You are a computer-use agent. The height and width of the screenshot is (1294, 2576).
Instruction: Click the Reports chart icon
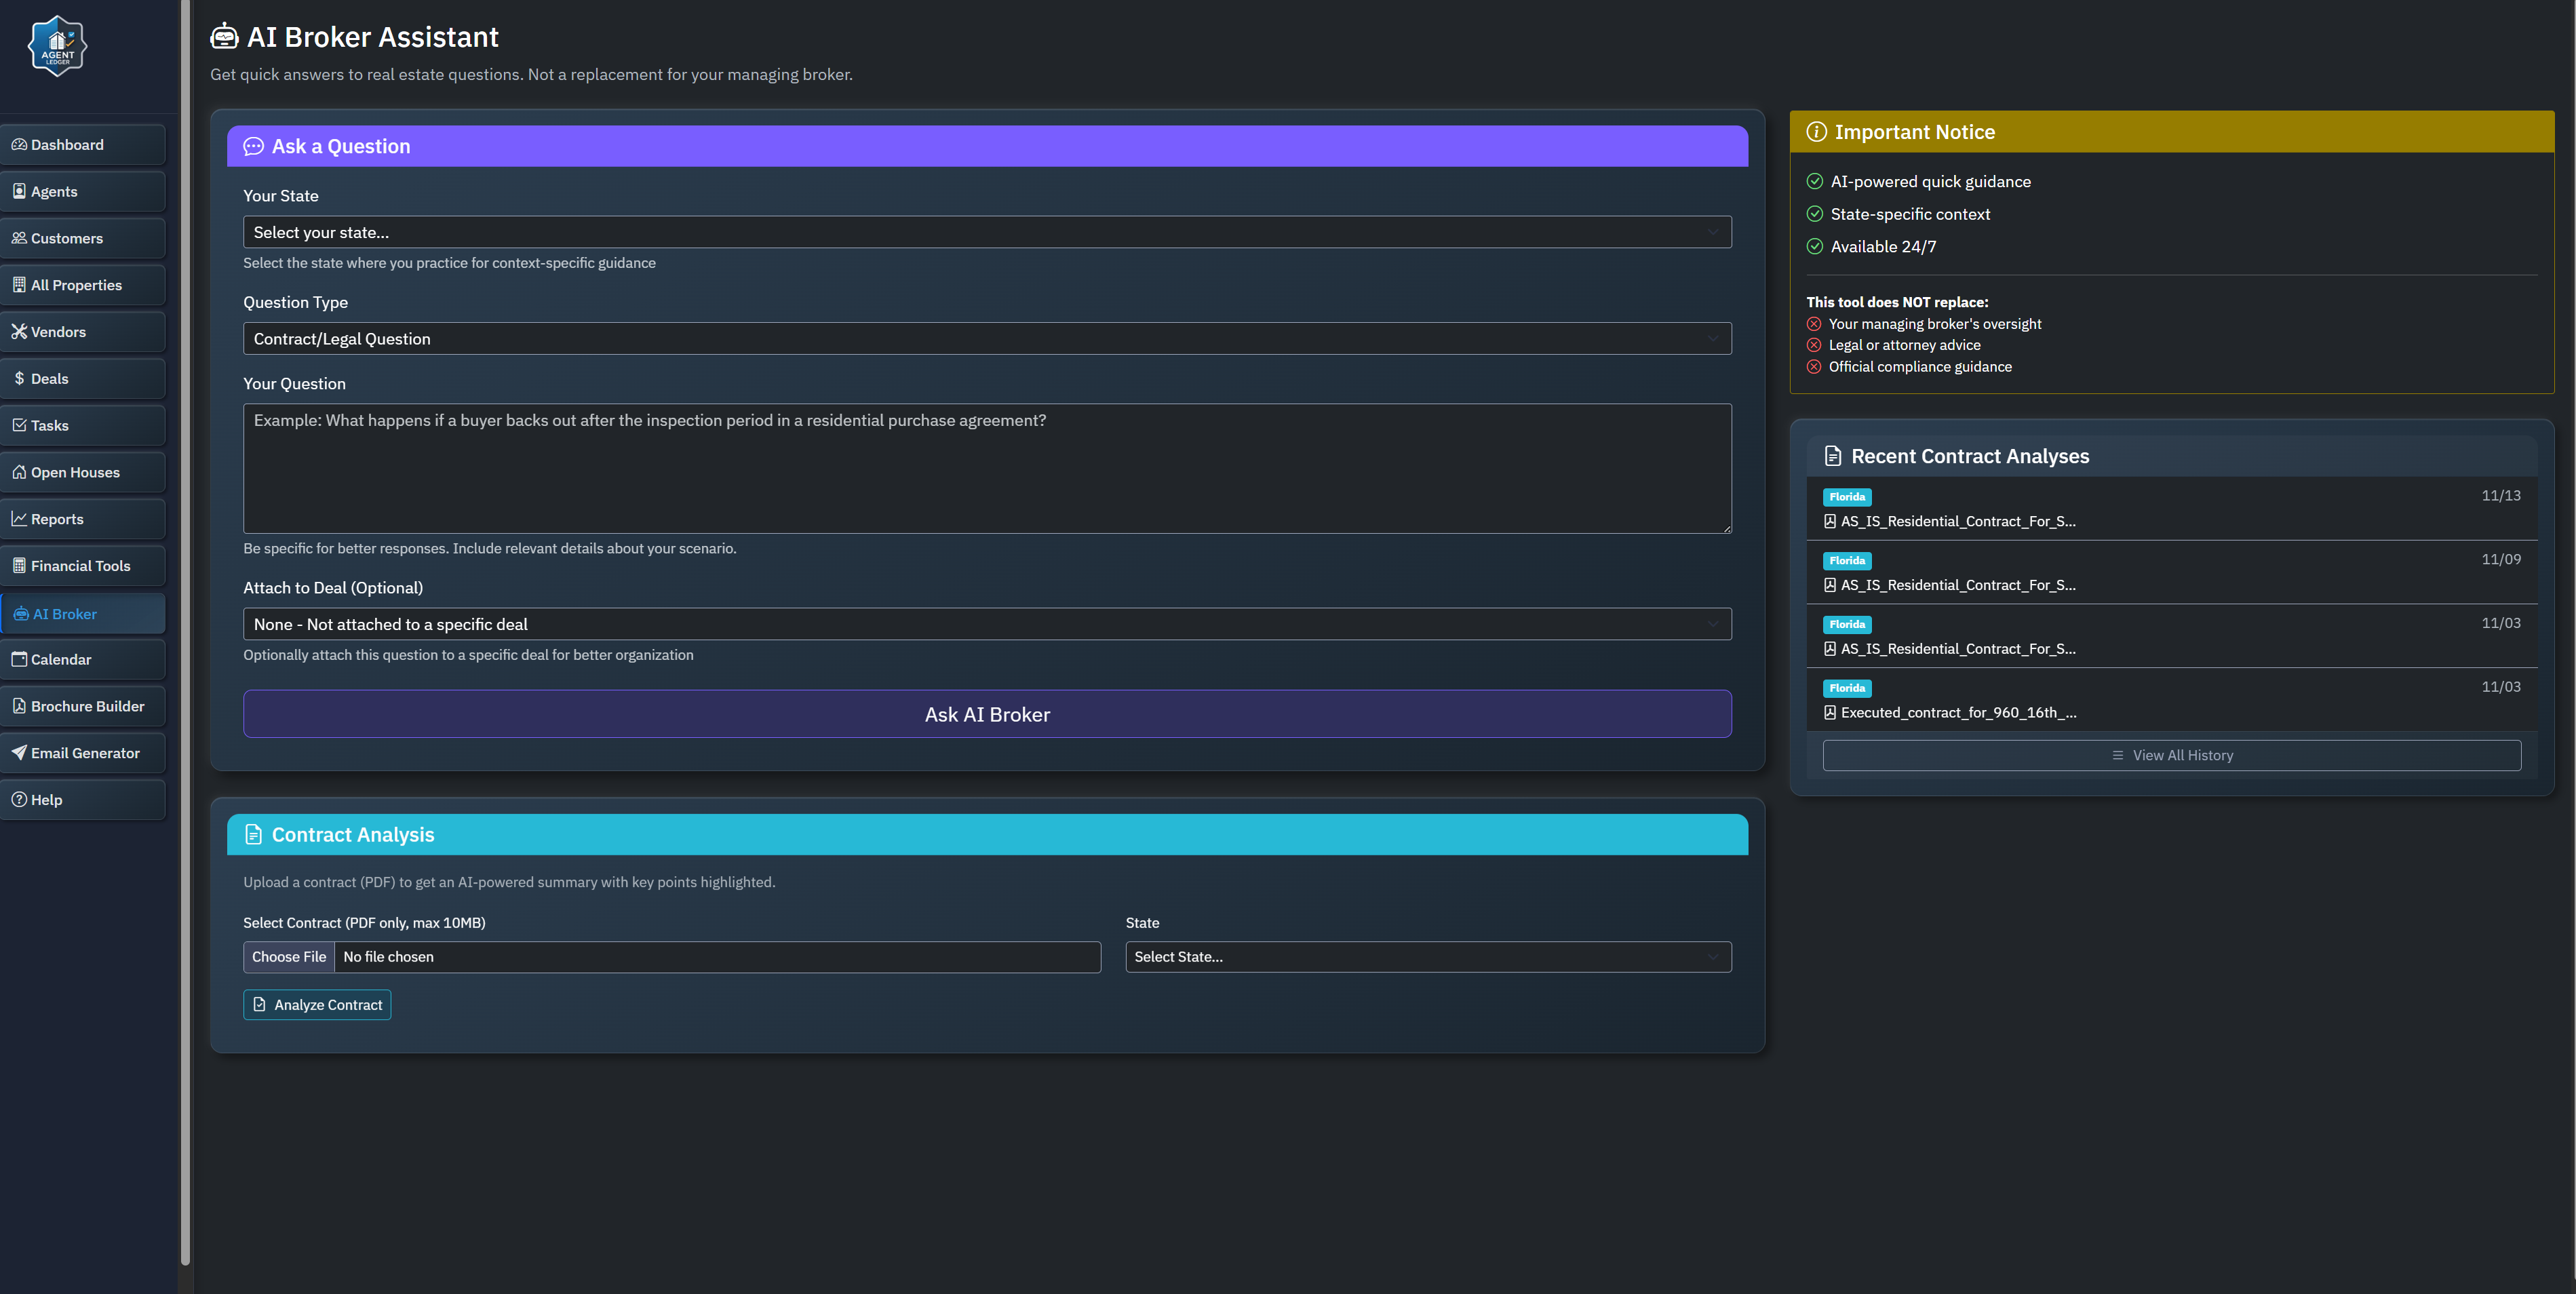click(x=19, y=519)
